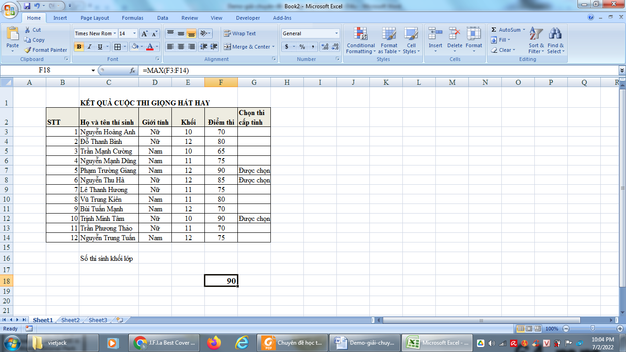Image resolution: width=626 pixels, height=352 pixels.
Task: Open the font size dropdown
Action: [x=134, y=33]
